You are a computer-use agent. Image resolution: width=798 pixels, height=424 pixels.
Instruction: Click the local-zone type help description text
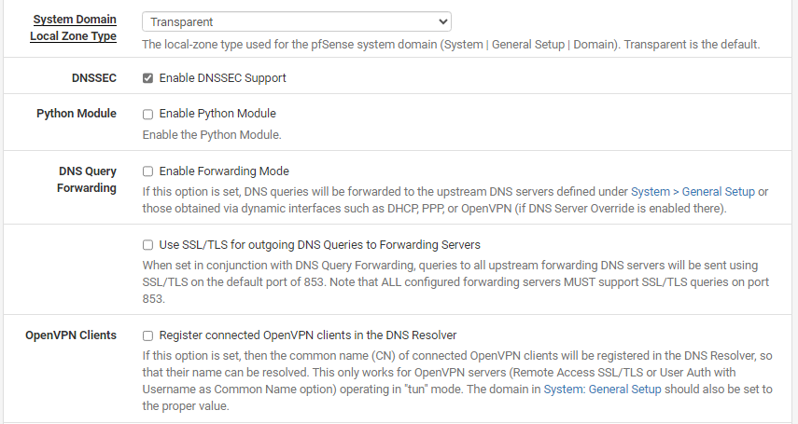coord(451,44)
